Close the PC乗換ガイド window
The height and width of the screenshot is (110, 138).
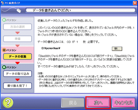(x=135, y=3)
